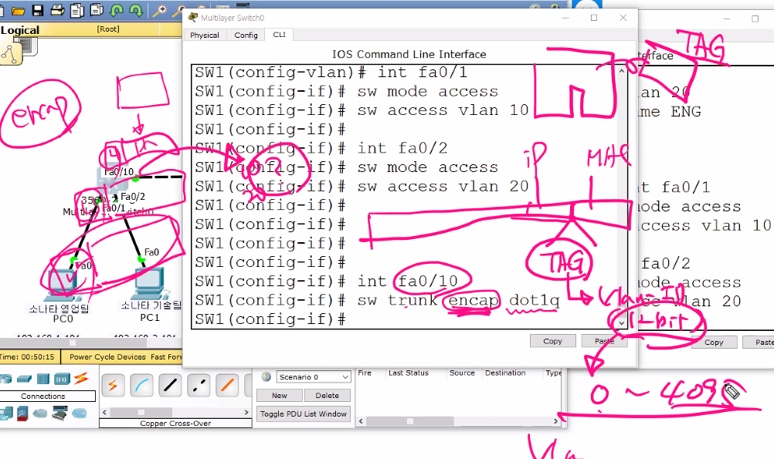This screenshot has height=459, width=774.
Task: Click the Delete scenario button
Action: pyautogui.click(x=328, y=396)
